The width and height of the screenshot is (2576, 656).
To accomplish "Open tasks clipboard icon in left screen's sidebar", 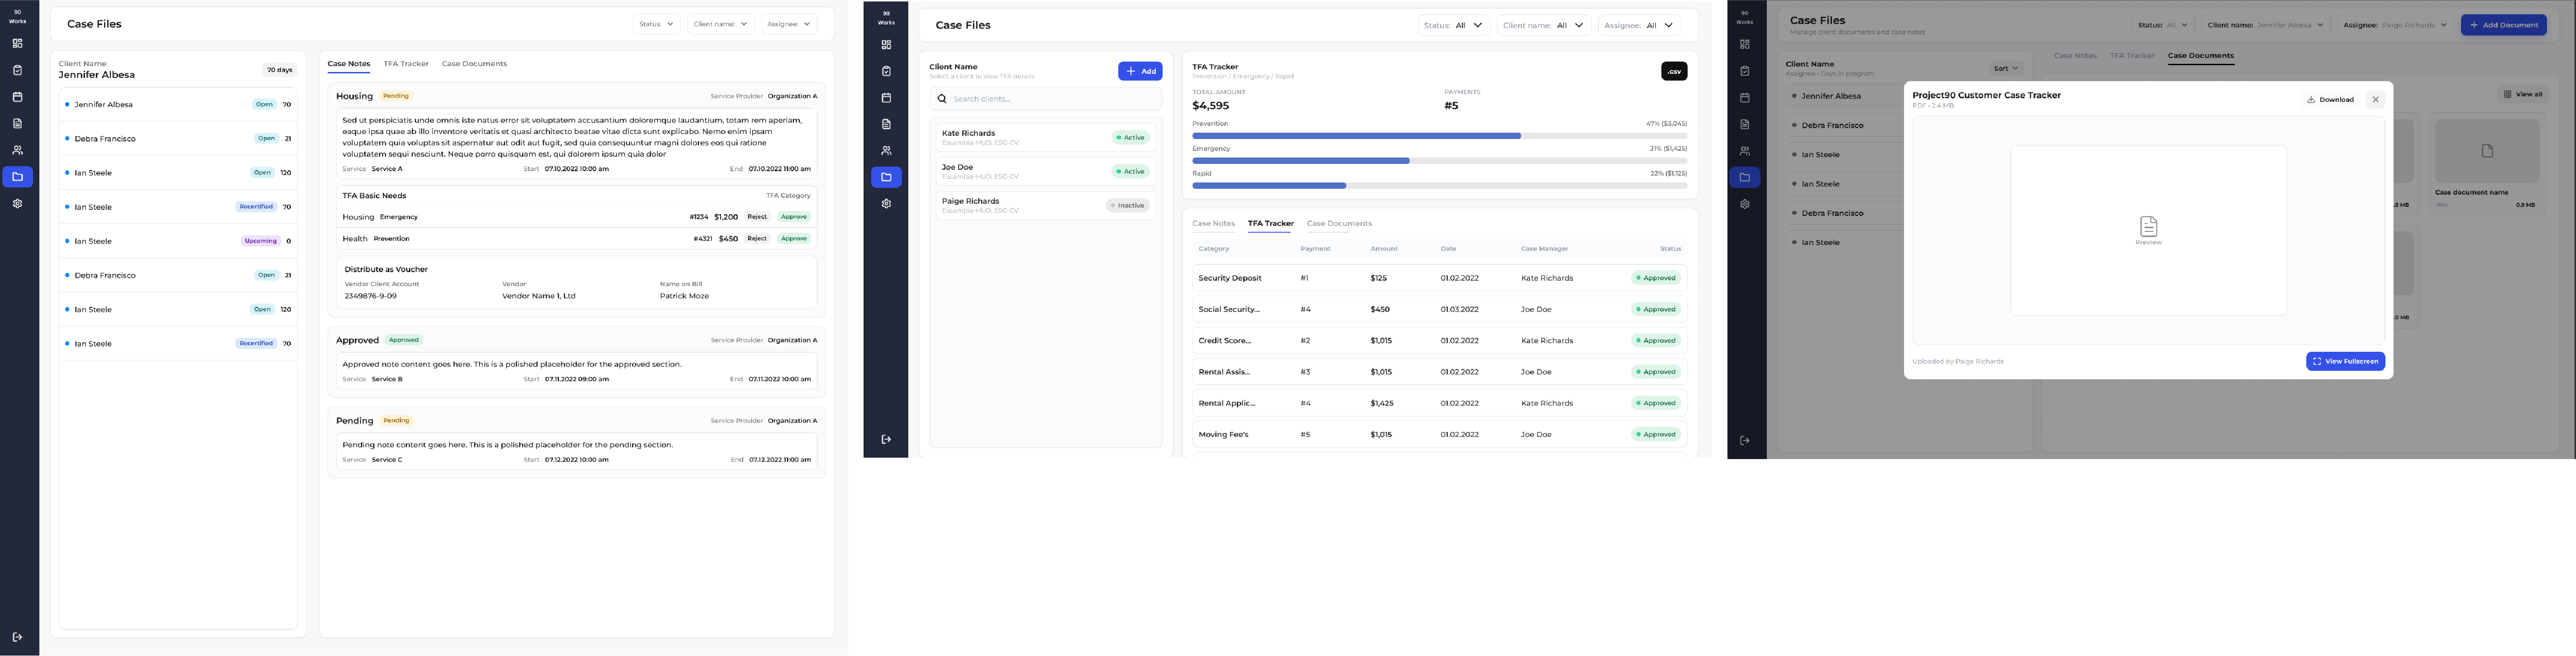I will [x=17, y=70].
